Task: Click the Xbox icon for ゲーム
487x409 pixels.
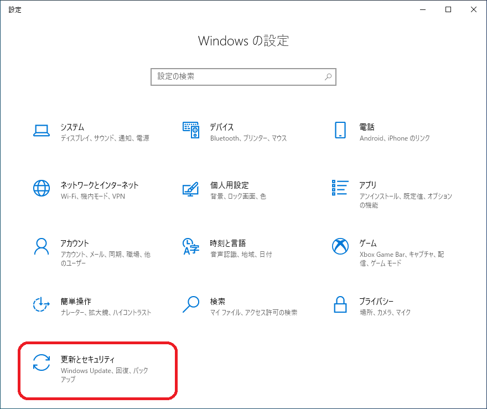Action: click(340, 246)
